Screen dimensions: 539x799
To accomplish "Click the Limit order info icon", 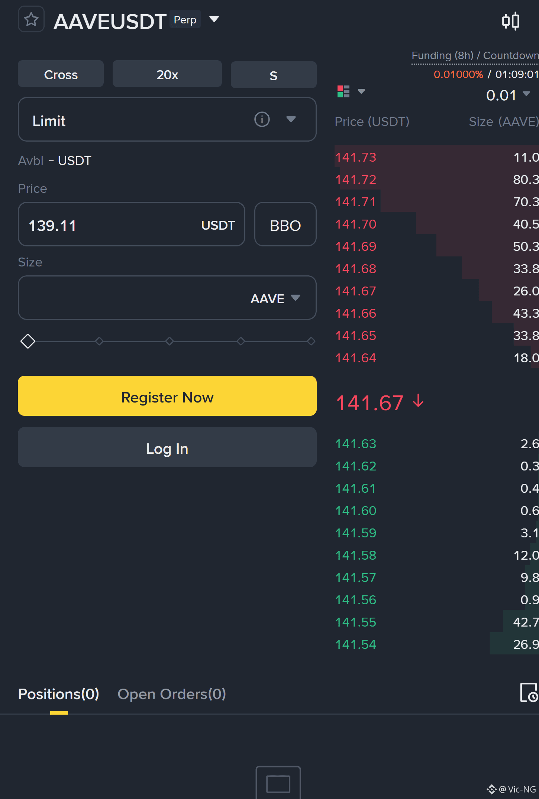I will (262, 120).
